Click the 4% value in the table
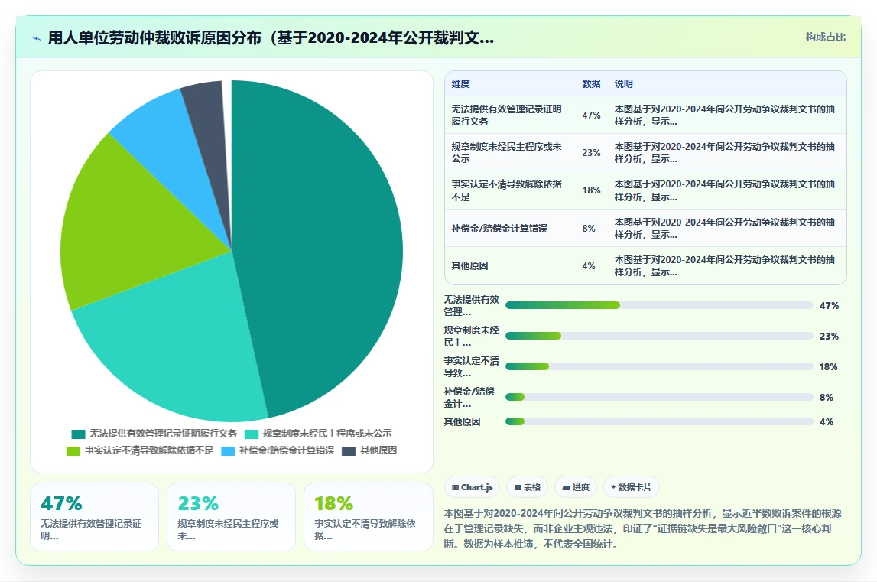The width and height of the screenshot is (877, 582). click(589, 266)
